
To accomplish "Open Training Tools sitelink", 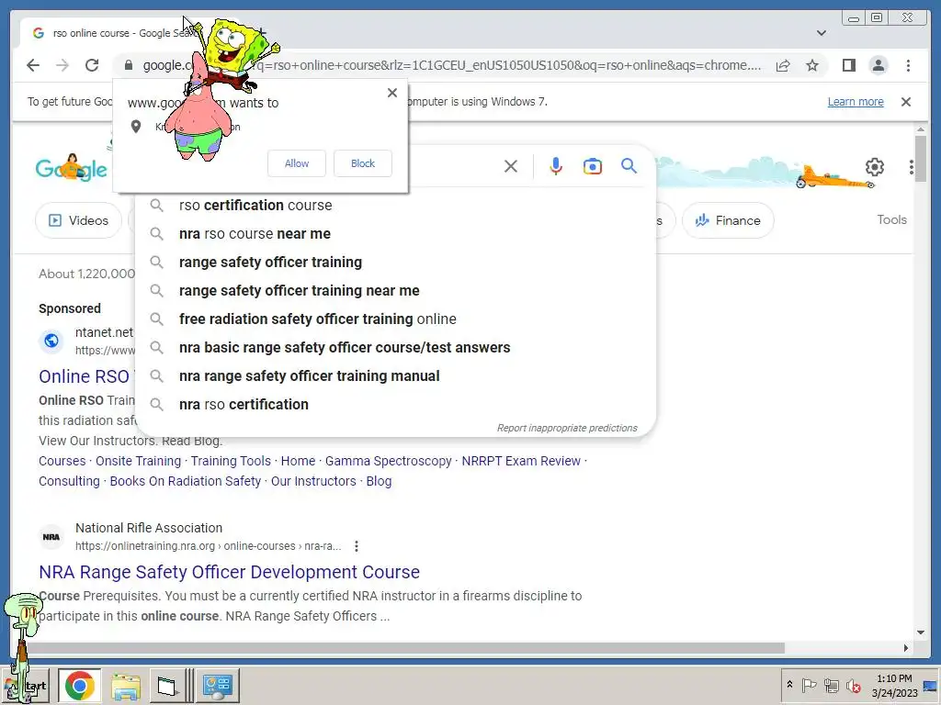I will point(231,461).
